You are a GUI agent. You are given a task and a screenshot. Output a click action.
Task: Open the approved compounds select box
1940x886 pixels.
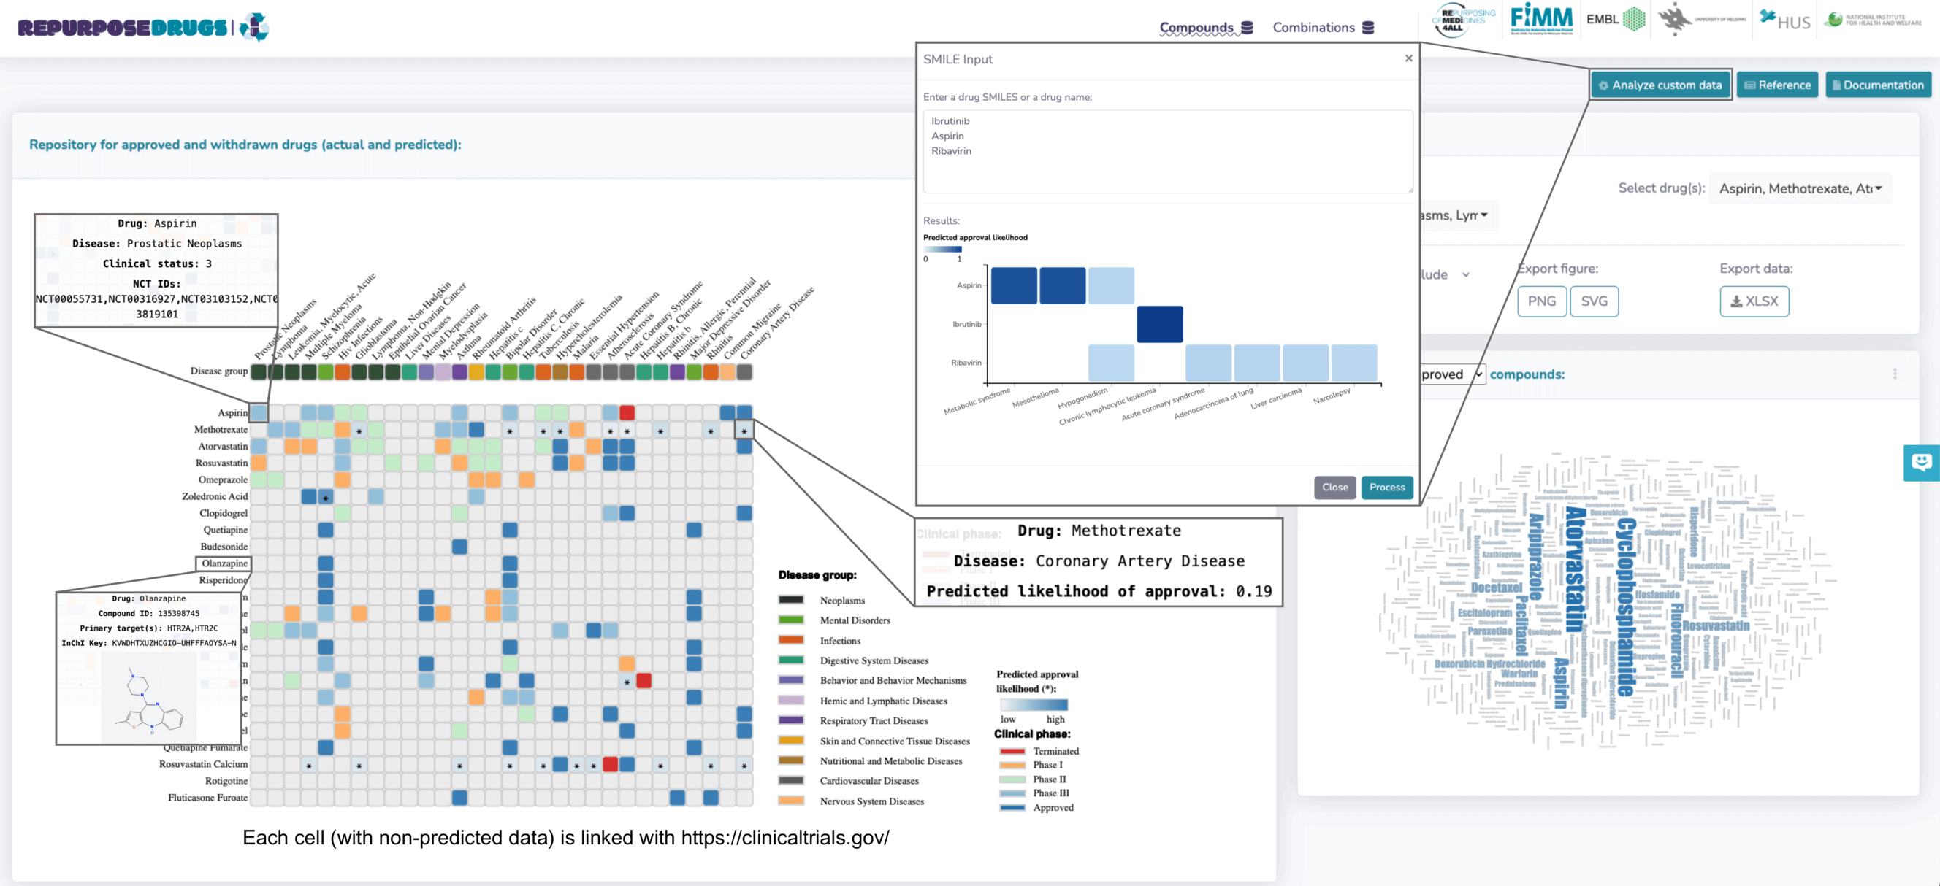(x=1451, y=374)
